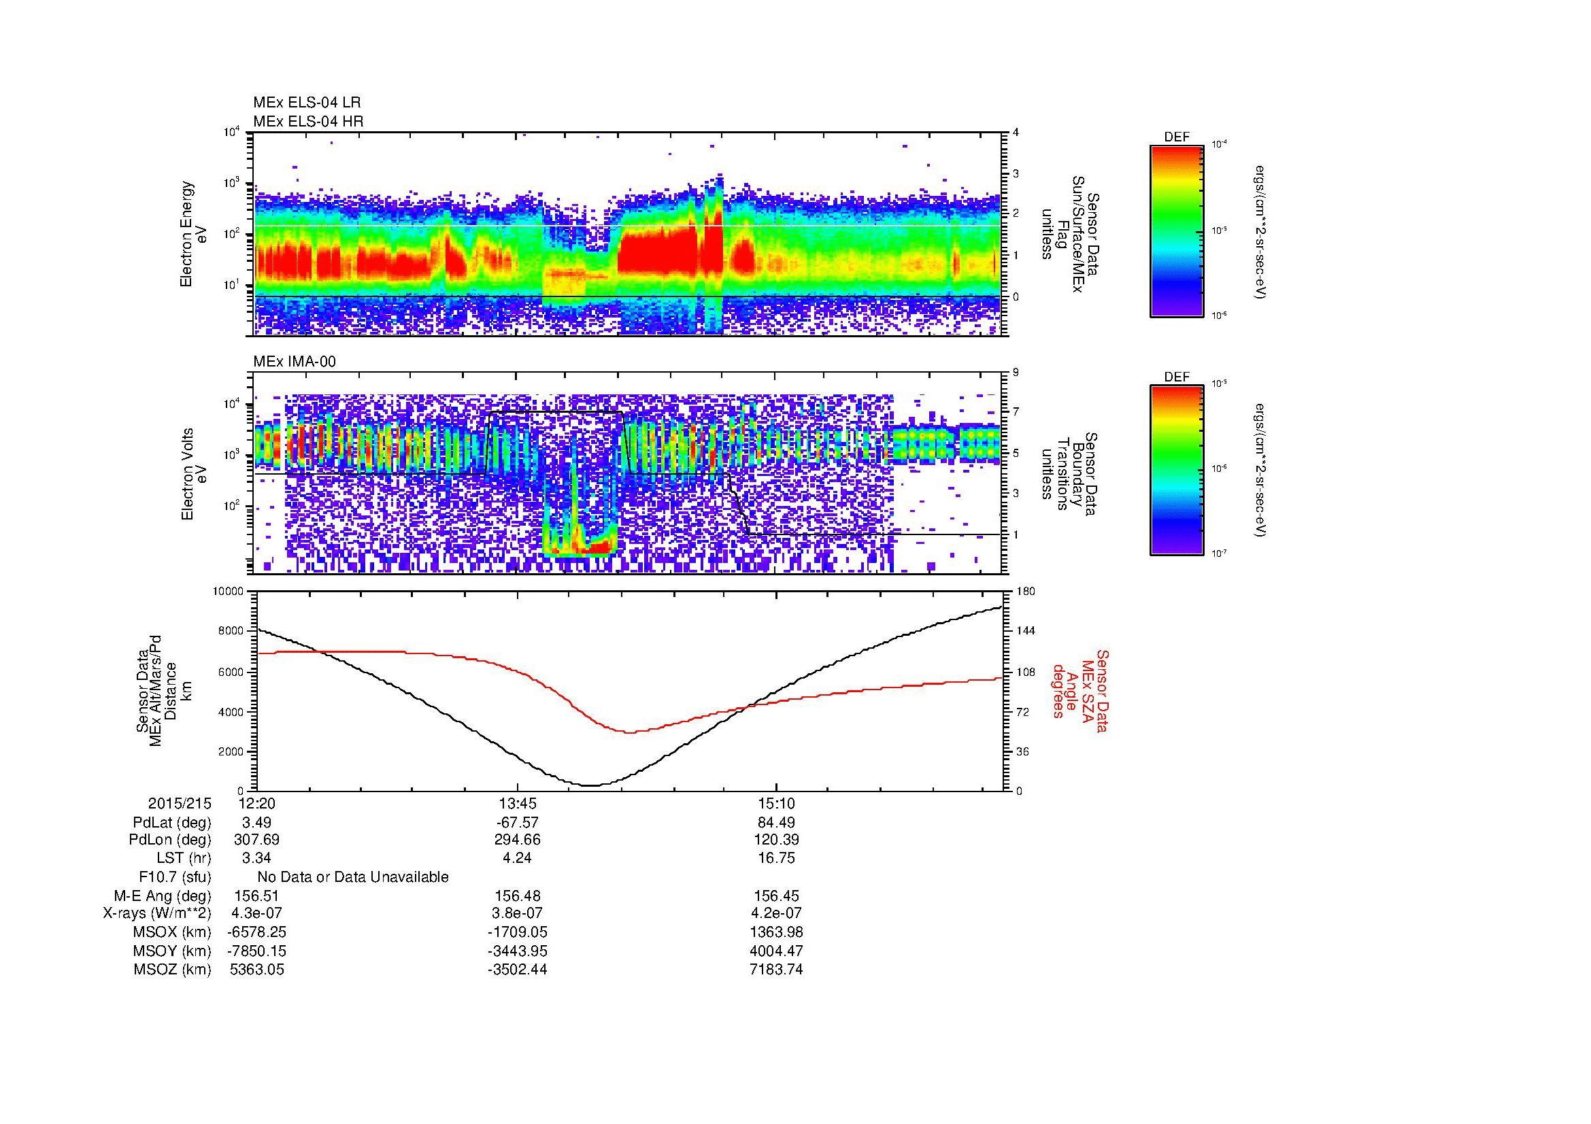Click the 'MEx IMA-00' panel title
The image size is (1591, 1124).
[295, 362]
